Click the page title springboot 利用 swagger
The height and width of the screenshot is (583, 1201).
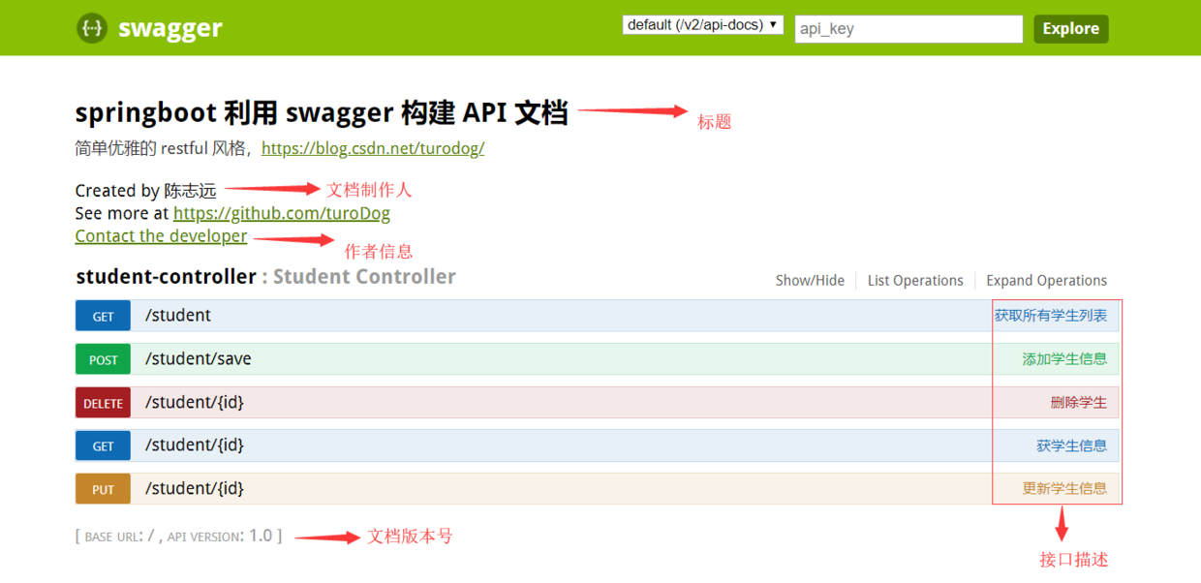(x=322, y=113)
